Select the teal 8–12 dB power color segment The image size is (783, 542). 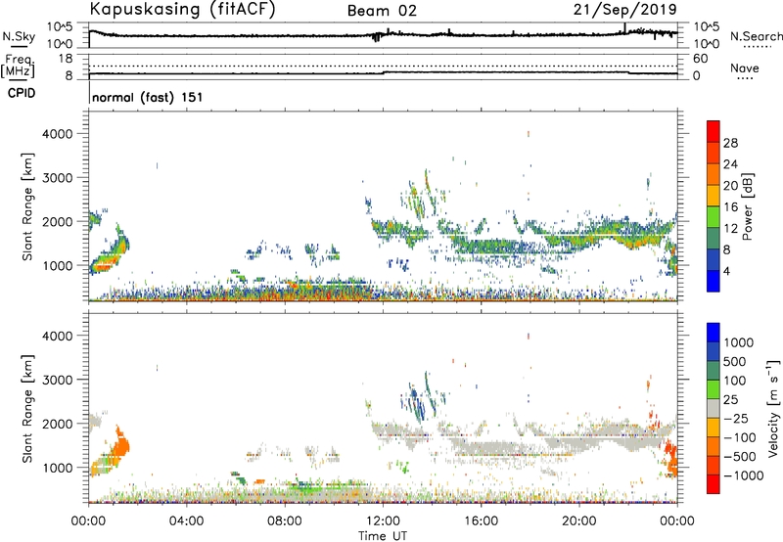point(714,238)
